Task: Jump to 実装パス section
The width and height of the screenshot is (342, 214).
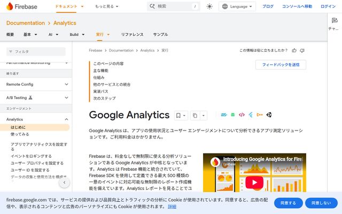Action: pyautogui.click(x=100, y=91)
